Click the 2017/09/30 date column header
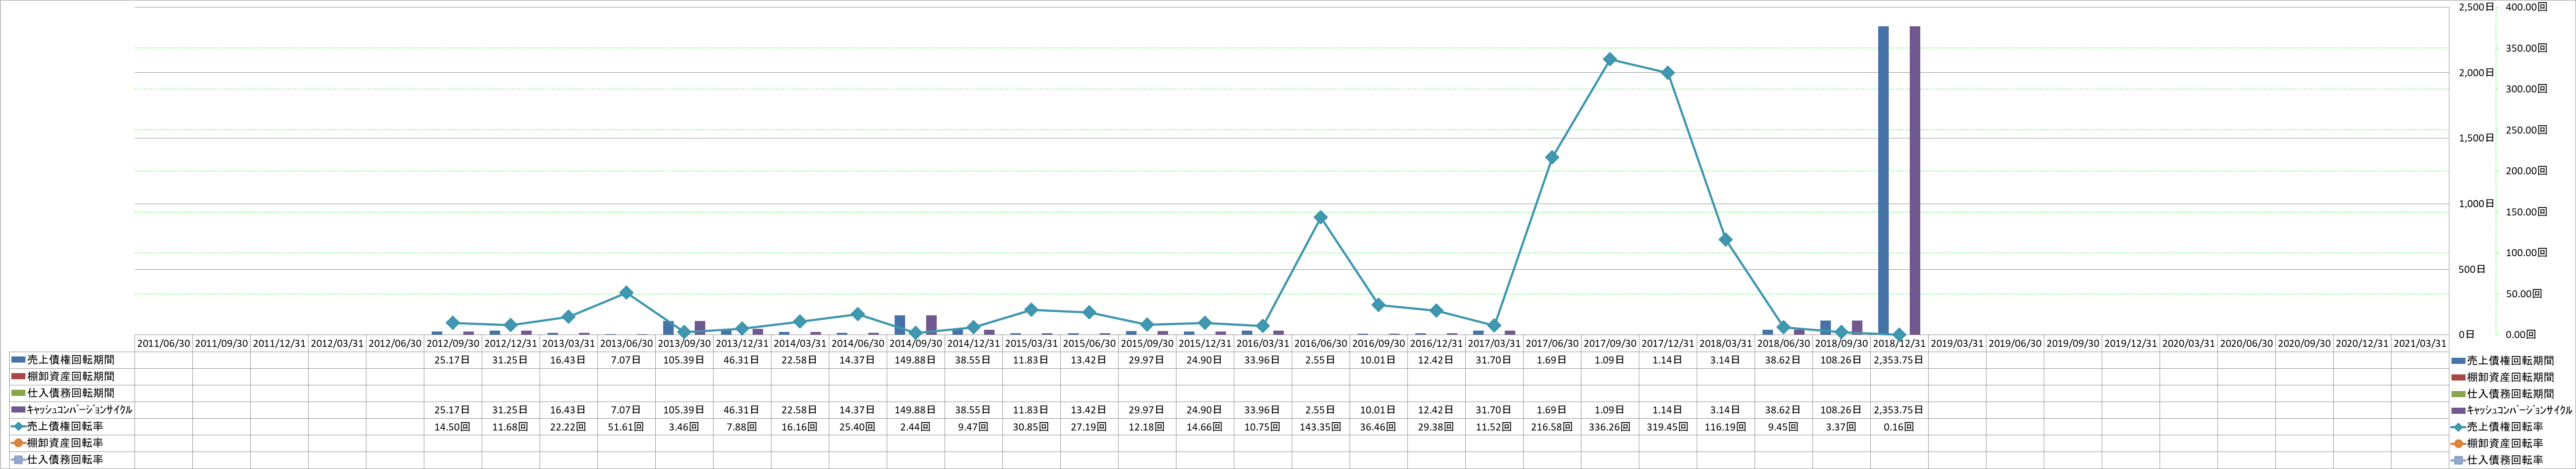Screen dimensions: 2576x469 (x=1610, y=343)
